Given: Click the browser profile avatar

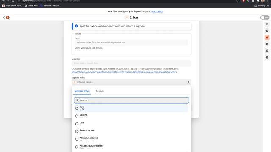Looking at the screenshot, I should 263,1.
